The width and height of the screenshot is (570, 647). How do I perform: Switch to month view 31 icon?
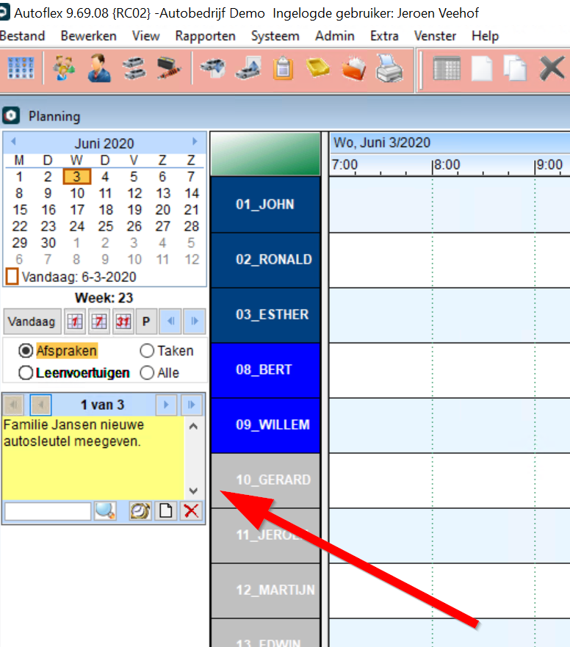point(123,321)
